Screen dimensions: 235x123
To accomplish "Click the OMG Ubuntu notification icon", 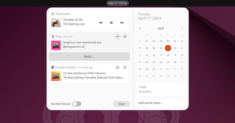I will coord(56,76).
